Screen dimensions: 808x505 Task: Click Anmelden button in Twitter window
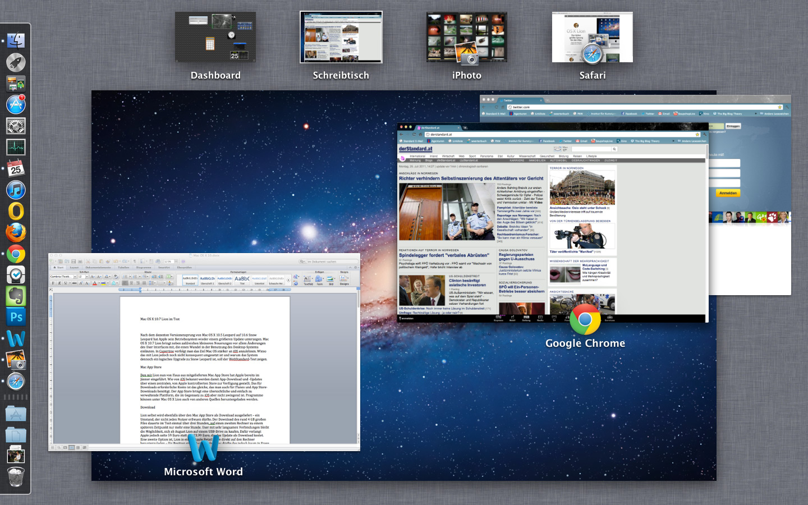728,193
